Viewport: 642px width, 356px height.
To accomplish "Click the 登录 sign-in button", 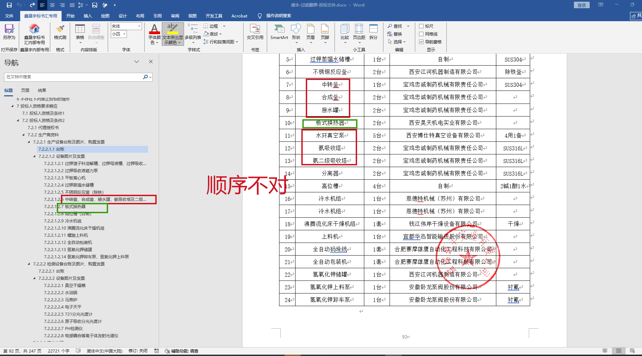I will [582, 5].
